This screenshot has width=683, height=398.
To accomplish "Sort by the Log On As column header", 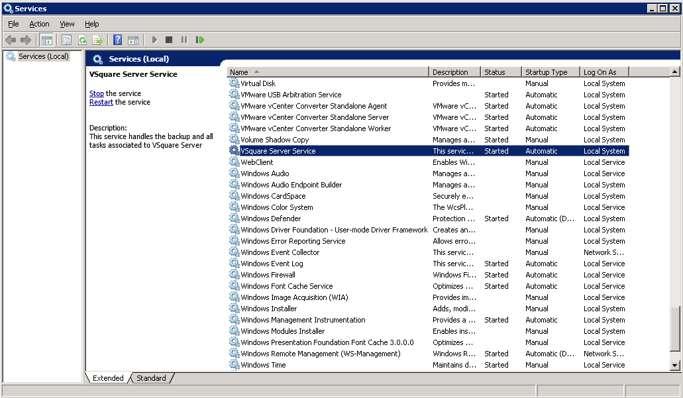I will coord(605,72).
